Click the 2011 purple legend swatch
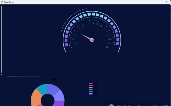The width and height of the screenshot is (171, 106). pos(91,83)
